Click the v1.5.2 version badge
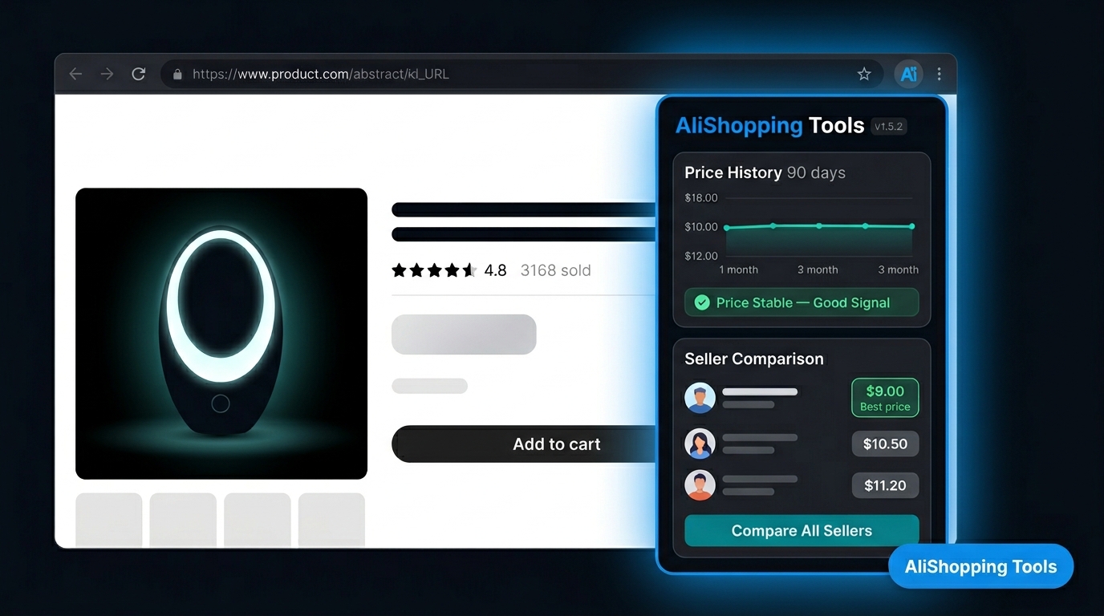Image resolution: width=1104 pixels, height=616 pixels. pyautogui.click(x=888, y=127)
